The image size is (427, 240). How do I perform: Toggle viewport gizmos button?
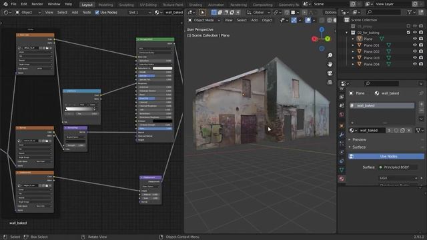(294, 20)
